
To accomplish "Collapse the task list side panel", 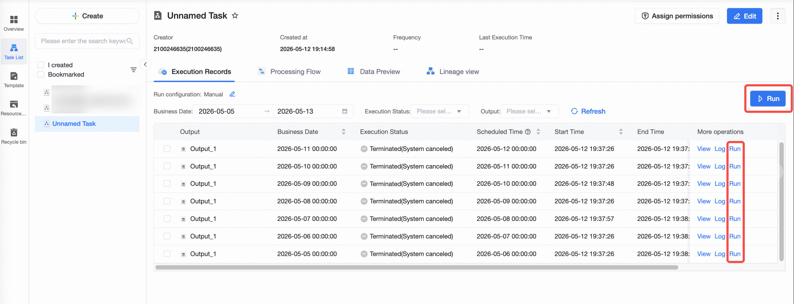I will [x=145, y=65].
